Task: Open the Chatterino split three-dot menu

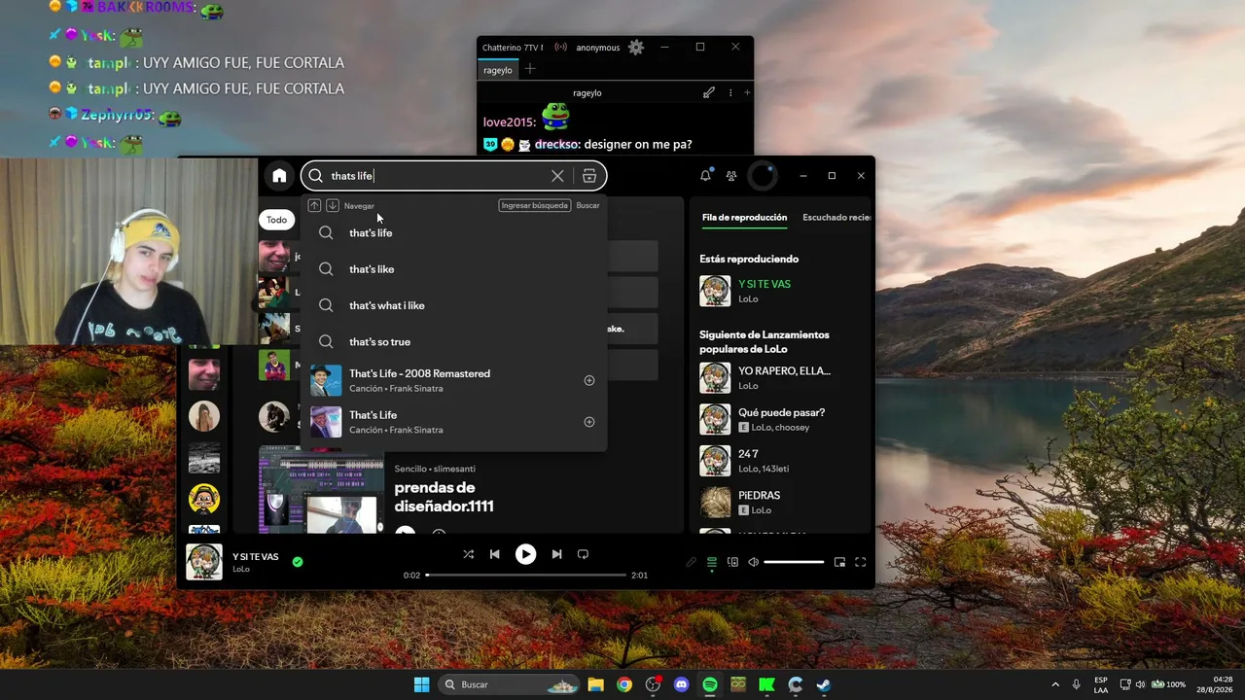Action: pos(730,93)
